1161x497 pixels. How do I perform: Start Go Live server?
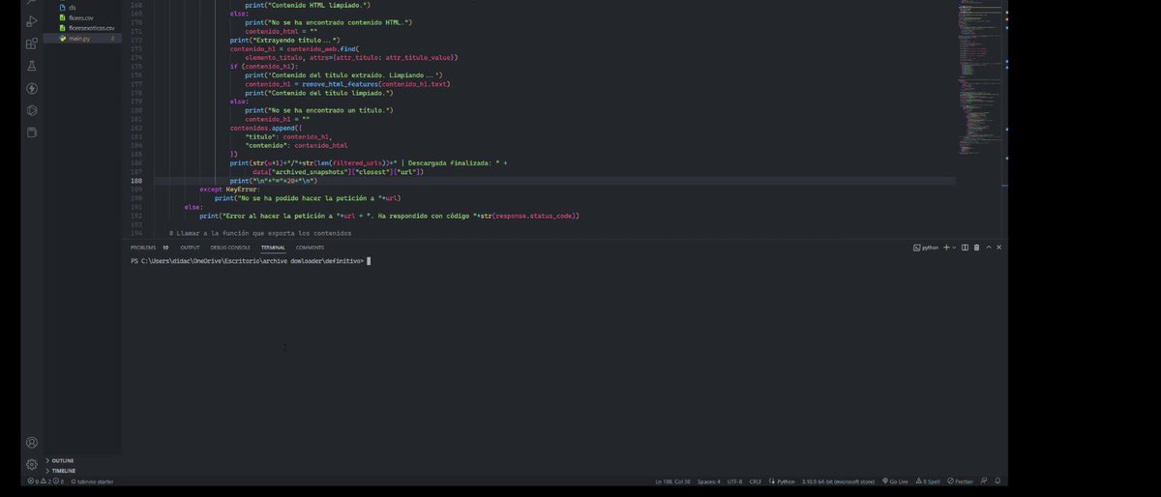895,481
